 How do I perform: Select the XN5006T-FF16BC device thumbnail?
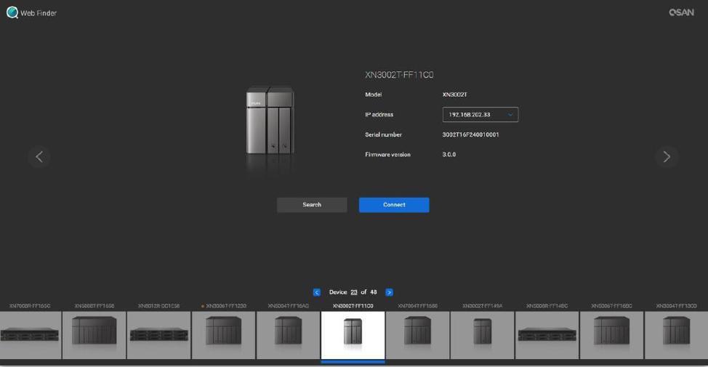(x=611, y=334)
